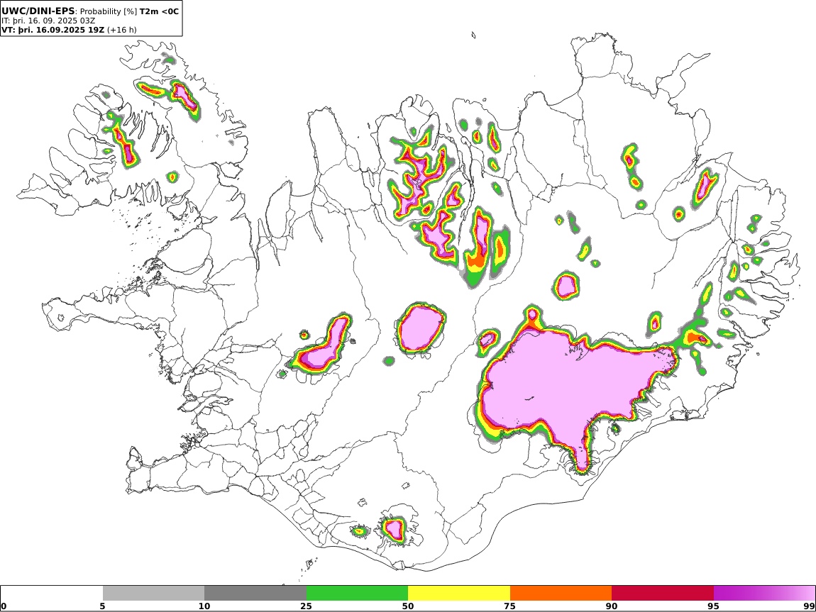Click the '90' legend tick label
Screen dimensions: 816x612
click(x=612, y=606)
